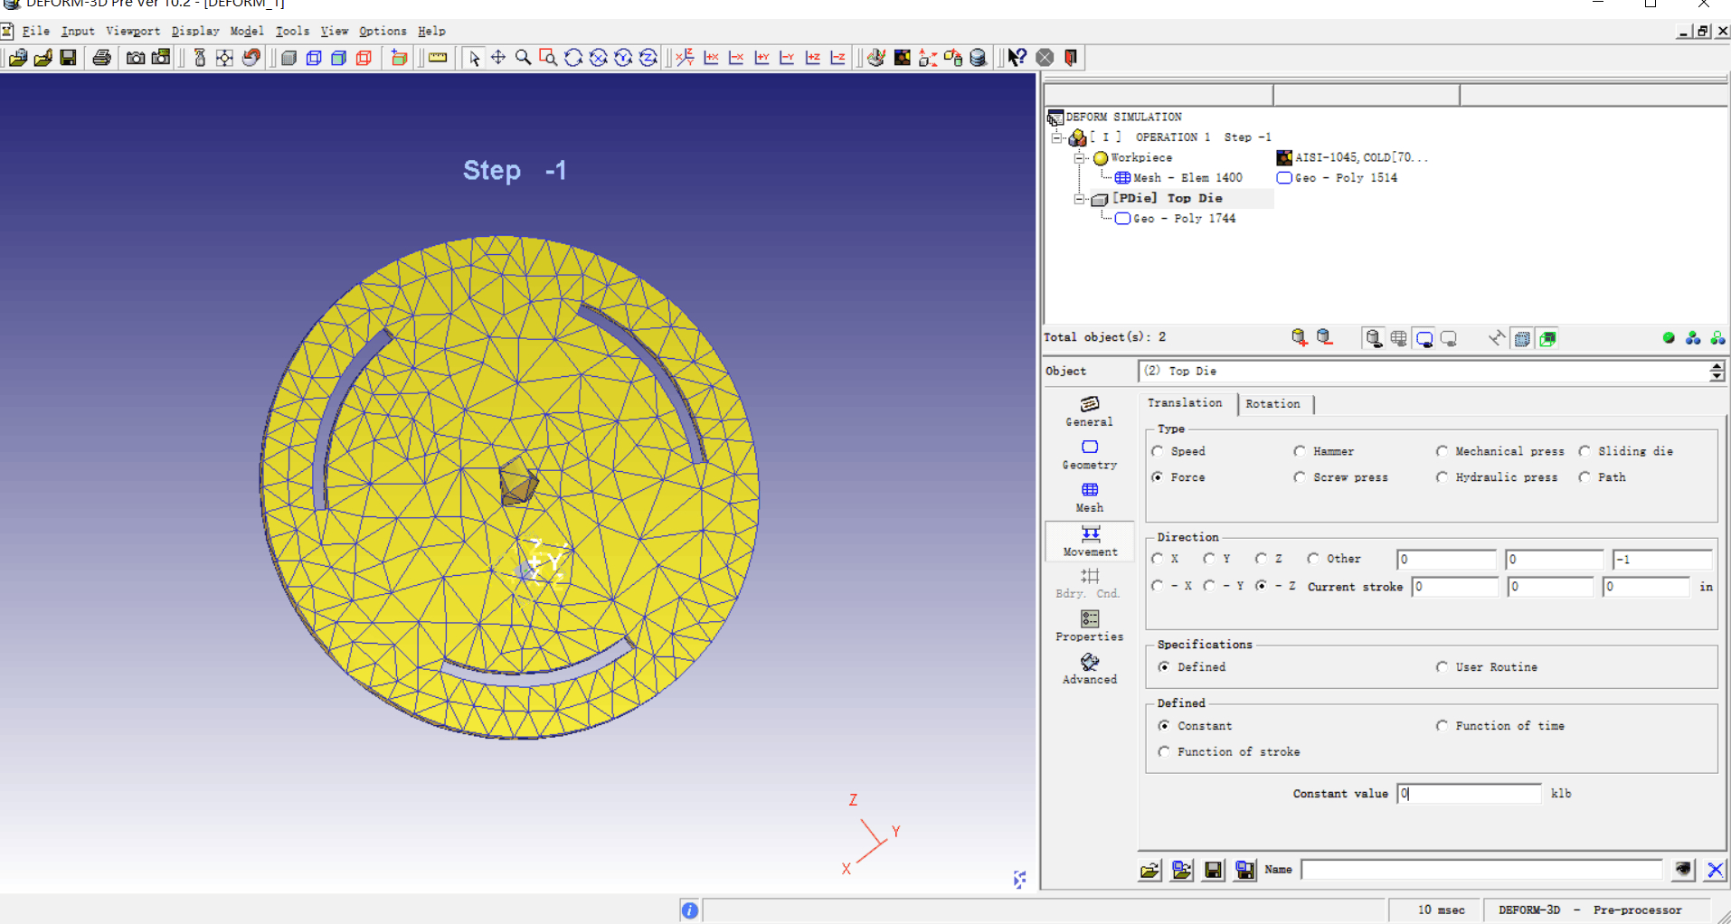Activate the magnifying glass zoom tool
The width and height of the screenshot is (1731, 924).
pyautogui.click(x=523, y=58)
